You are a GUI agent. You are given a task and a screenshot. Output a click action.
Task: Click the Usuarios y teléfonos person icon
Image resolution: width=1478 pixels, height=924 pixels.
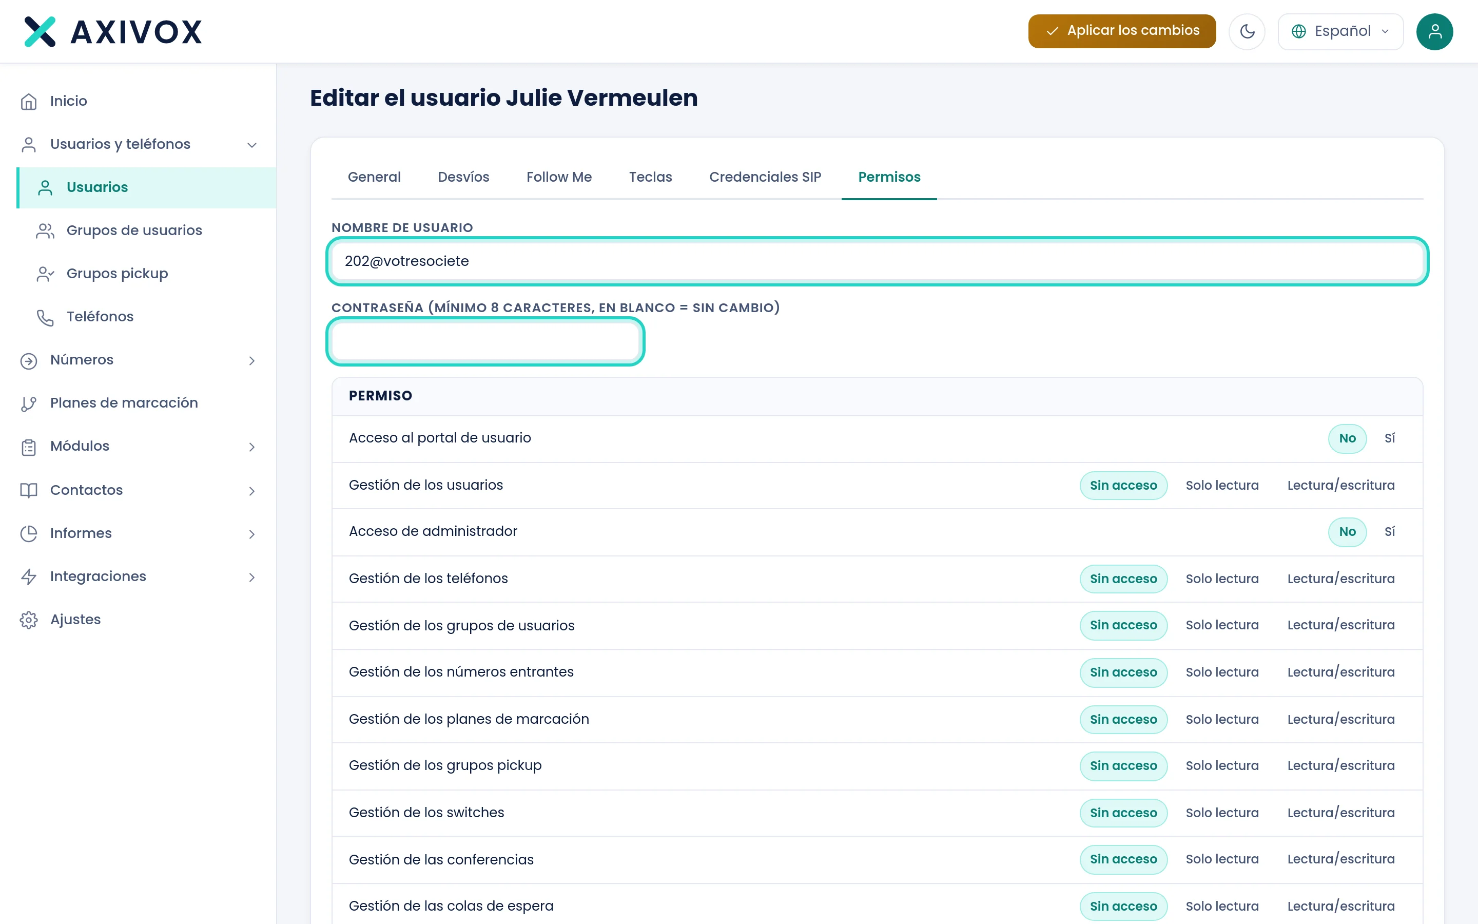29,144
